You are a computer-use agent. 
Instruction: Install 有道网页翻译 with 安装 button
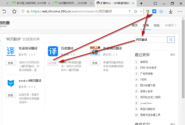tap(95, 63)
